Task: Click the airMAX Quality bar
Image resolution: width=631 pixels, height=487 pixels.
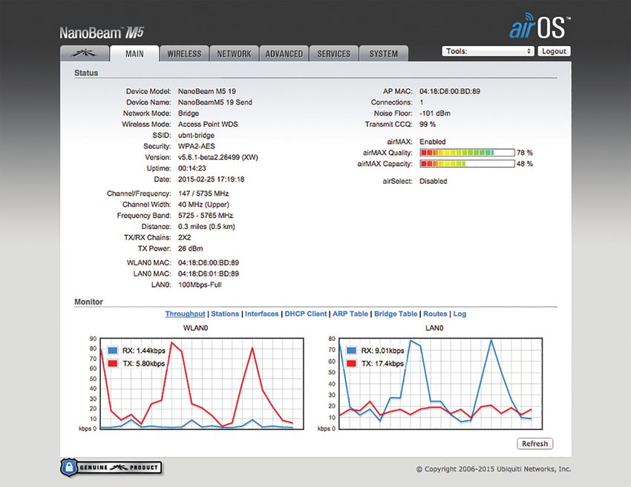Action: (467, 153)
